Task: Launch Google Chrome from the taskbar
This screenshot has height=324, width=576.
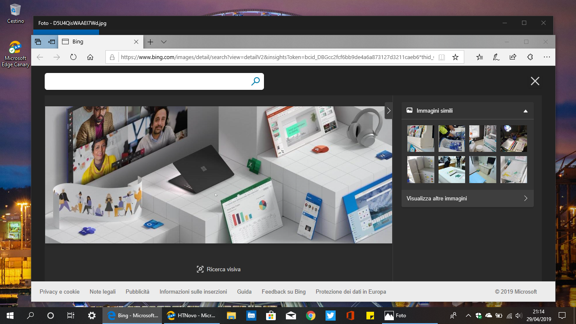Action: coord(311,315)
